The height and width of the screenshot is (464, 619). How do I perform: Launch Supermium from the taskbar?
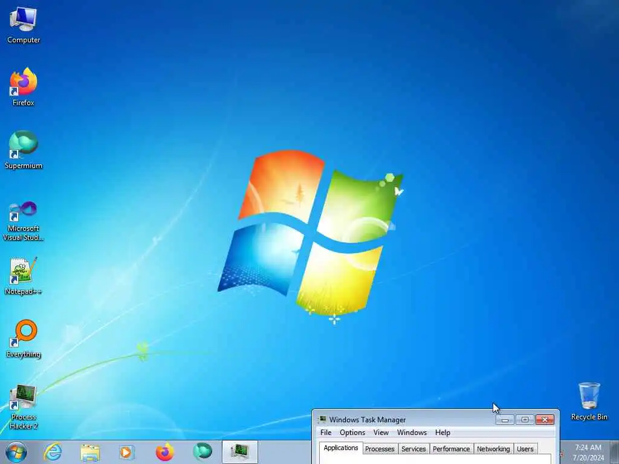(x=203, y=452)
